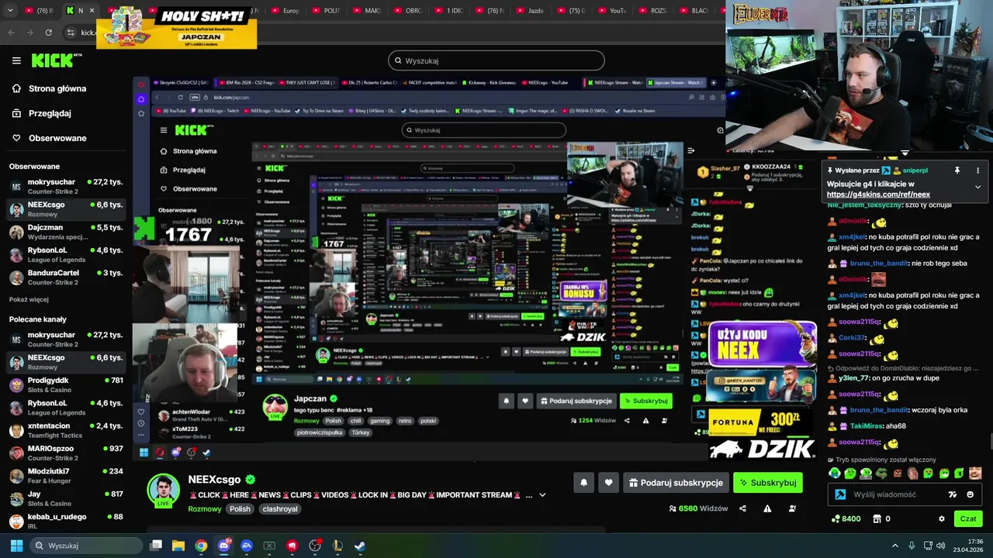Click the green Subskrybuj button
The image size is (993, 558).
click(768, 483)
